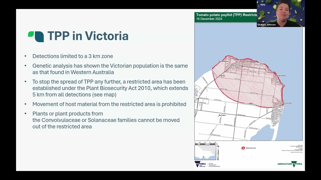This screenshot has height=180, width=321.
Task: Click "Energy, Environment and Climate Action" text
Action: tap(214, 165)
